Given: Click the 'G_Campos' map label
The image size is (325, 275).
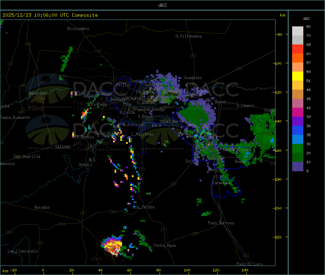Looking at the screenshot, I should click(x=246, y=106).
